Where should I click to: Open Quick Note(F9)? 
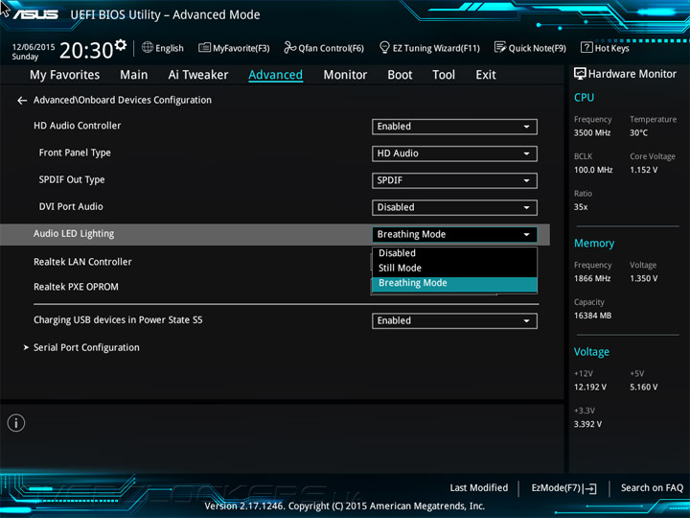[x=530, y=48]
